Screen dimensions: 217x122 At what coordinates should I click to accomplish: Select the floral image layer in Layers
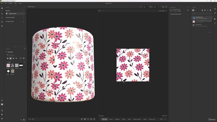pyautogui.click(x=202, y=21)
